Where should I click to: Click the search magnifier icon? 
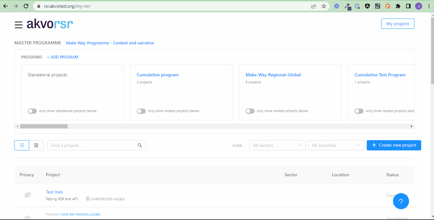(x=140, y=145)
